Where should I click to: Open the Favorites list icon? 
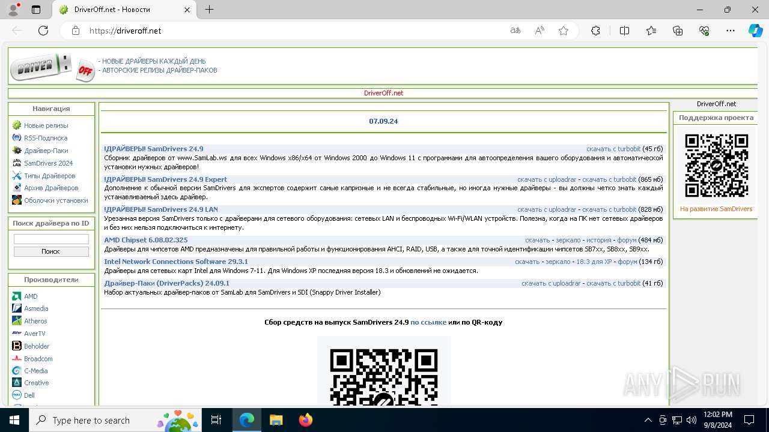[x=651, y=31]
